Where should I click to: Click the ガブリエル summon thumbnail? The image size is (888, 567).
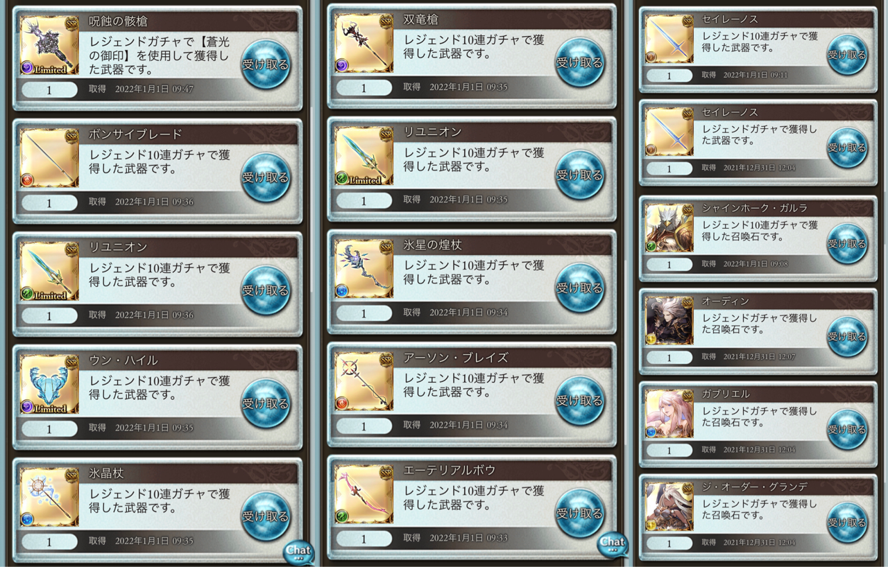coord(669,414)
